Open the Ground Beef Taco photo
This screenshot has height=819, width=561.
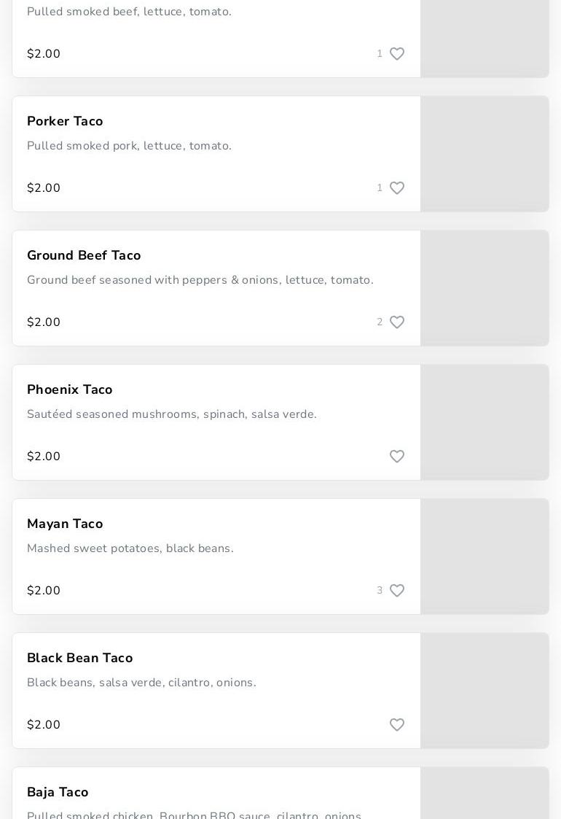pyautogui.click(x=484, y=288)
